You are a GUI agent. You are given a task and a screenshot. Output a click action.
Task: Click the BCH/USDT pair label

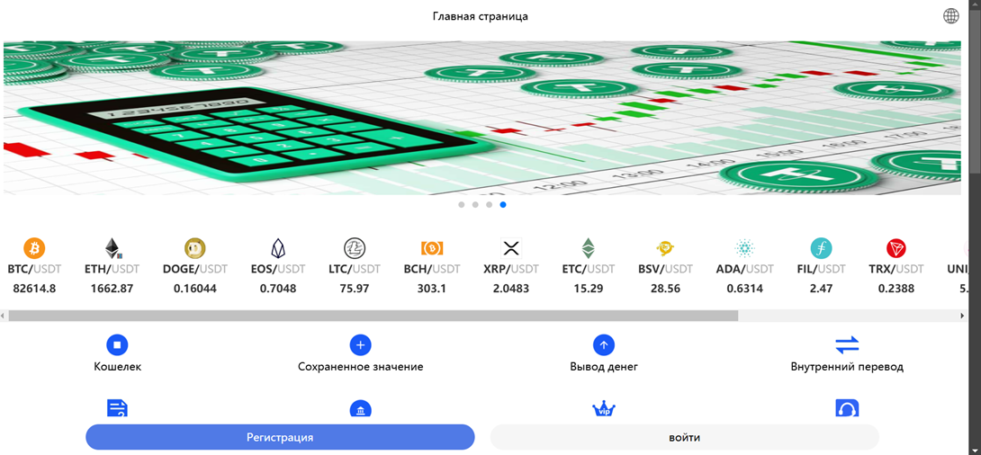click(x=432, y=270)
